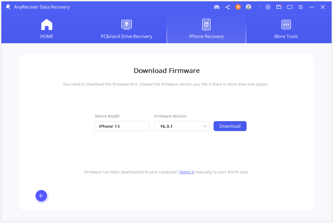
Task: Click the iPhone 13 device model field
Action: (122, 126)
